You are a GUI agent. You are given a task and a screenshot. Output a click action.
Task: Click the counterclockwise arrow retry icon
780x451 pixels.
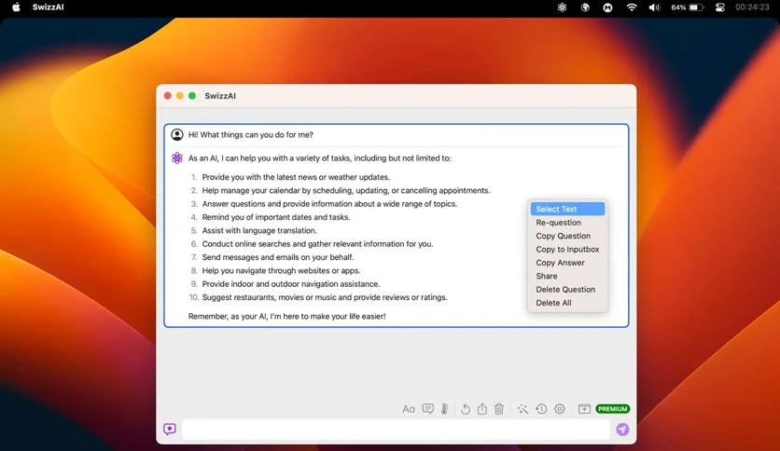pyautogui.click(x=466, y=409)
